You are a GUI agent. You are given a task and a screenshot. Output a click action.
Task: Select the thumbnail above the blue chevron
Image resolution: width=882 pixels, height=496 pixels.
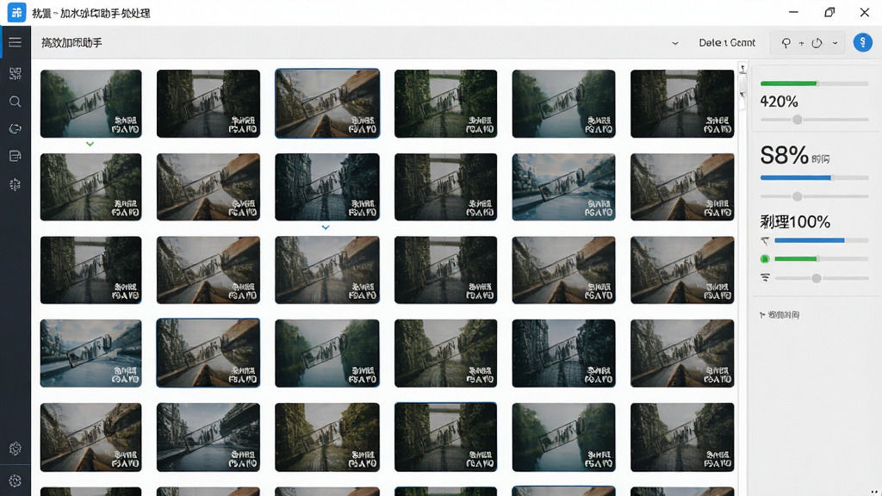tap(326, 187)
